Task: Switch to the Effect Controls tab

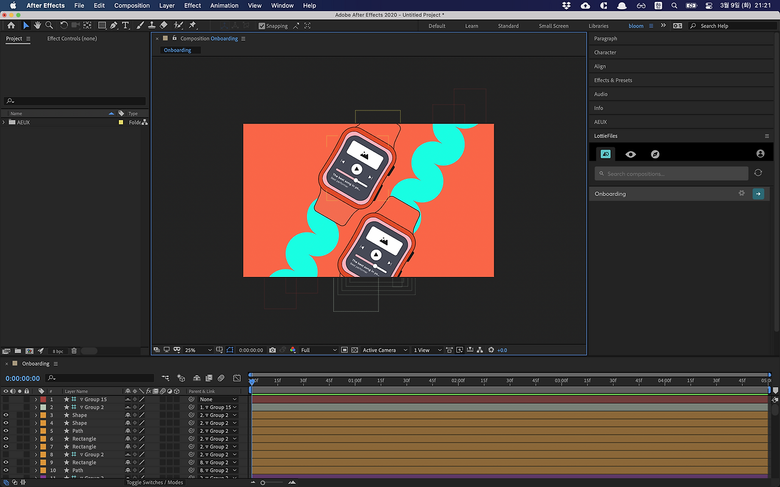Action: [72, 38]
